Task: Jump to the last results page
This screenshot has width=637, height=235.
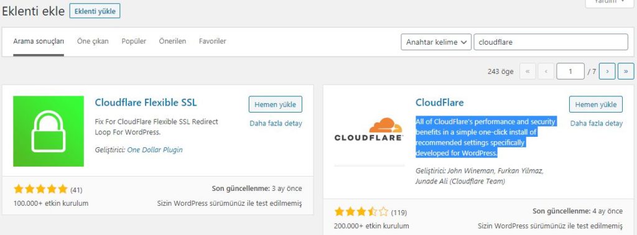Action: pos(626,71)
